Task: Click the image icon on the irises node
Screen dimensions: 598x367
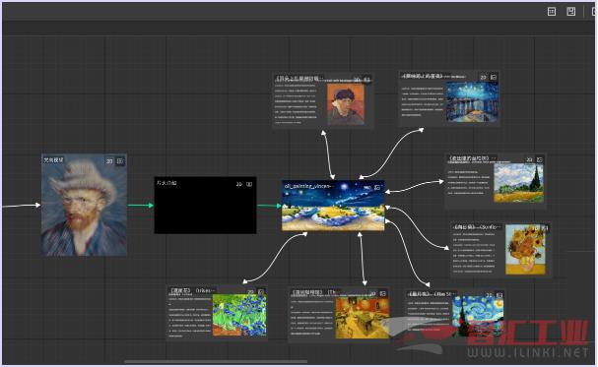Action: point(261,292)
